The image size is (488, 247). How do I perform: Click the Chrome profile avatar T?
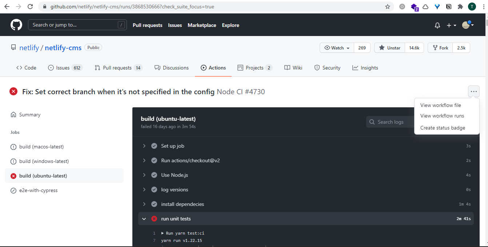pyautogui.click(x=472, y=7)
